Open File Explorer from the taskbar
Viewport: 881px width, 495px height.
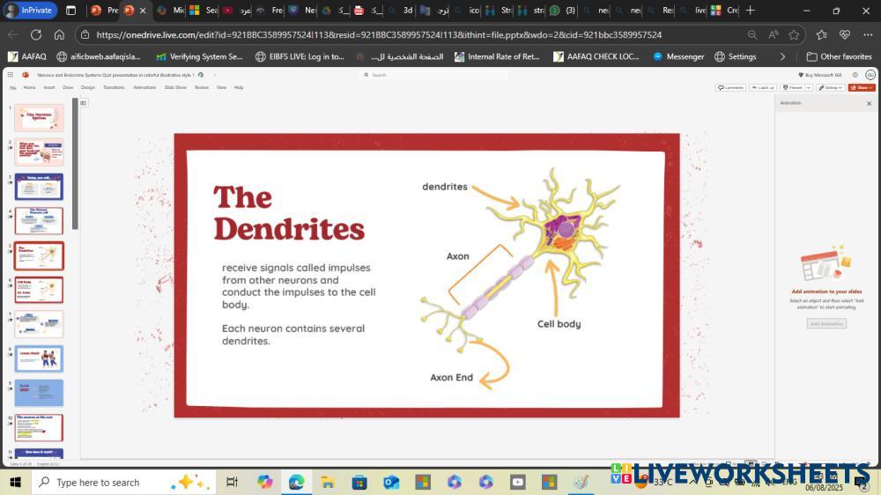[328, 482]
